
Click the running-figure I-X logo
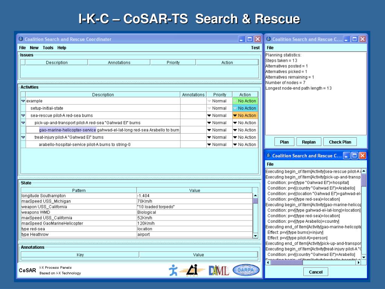173,270
